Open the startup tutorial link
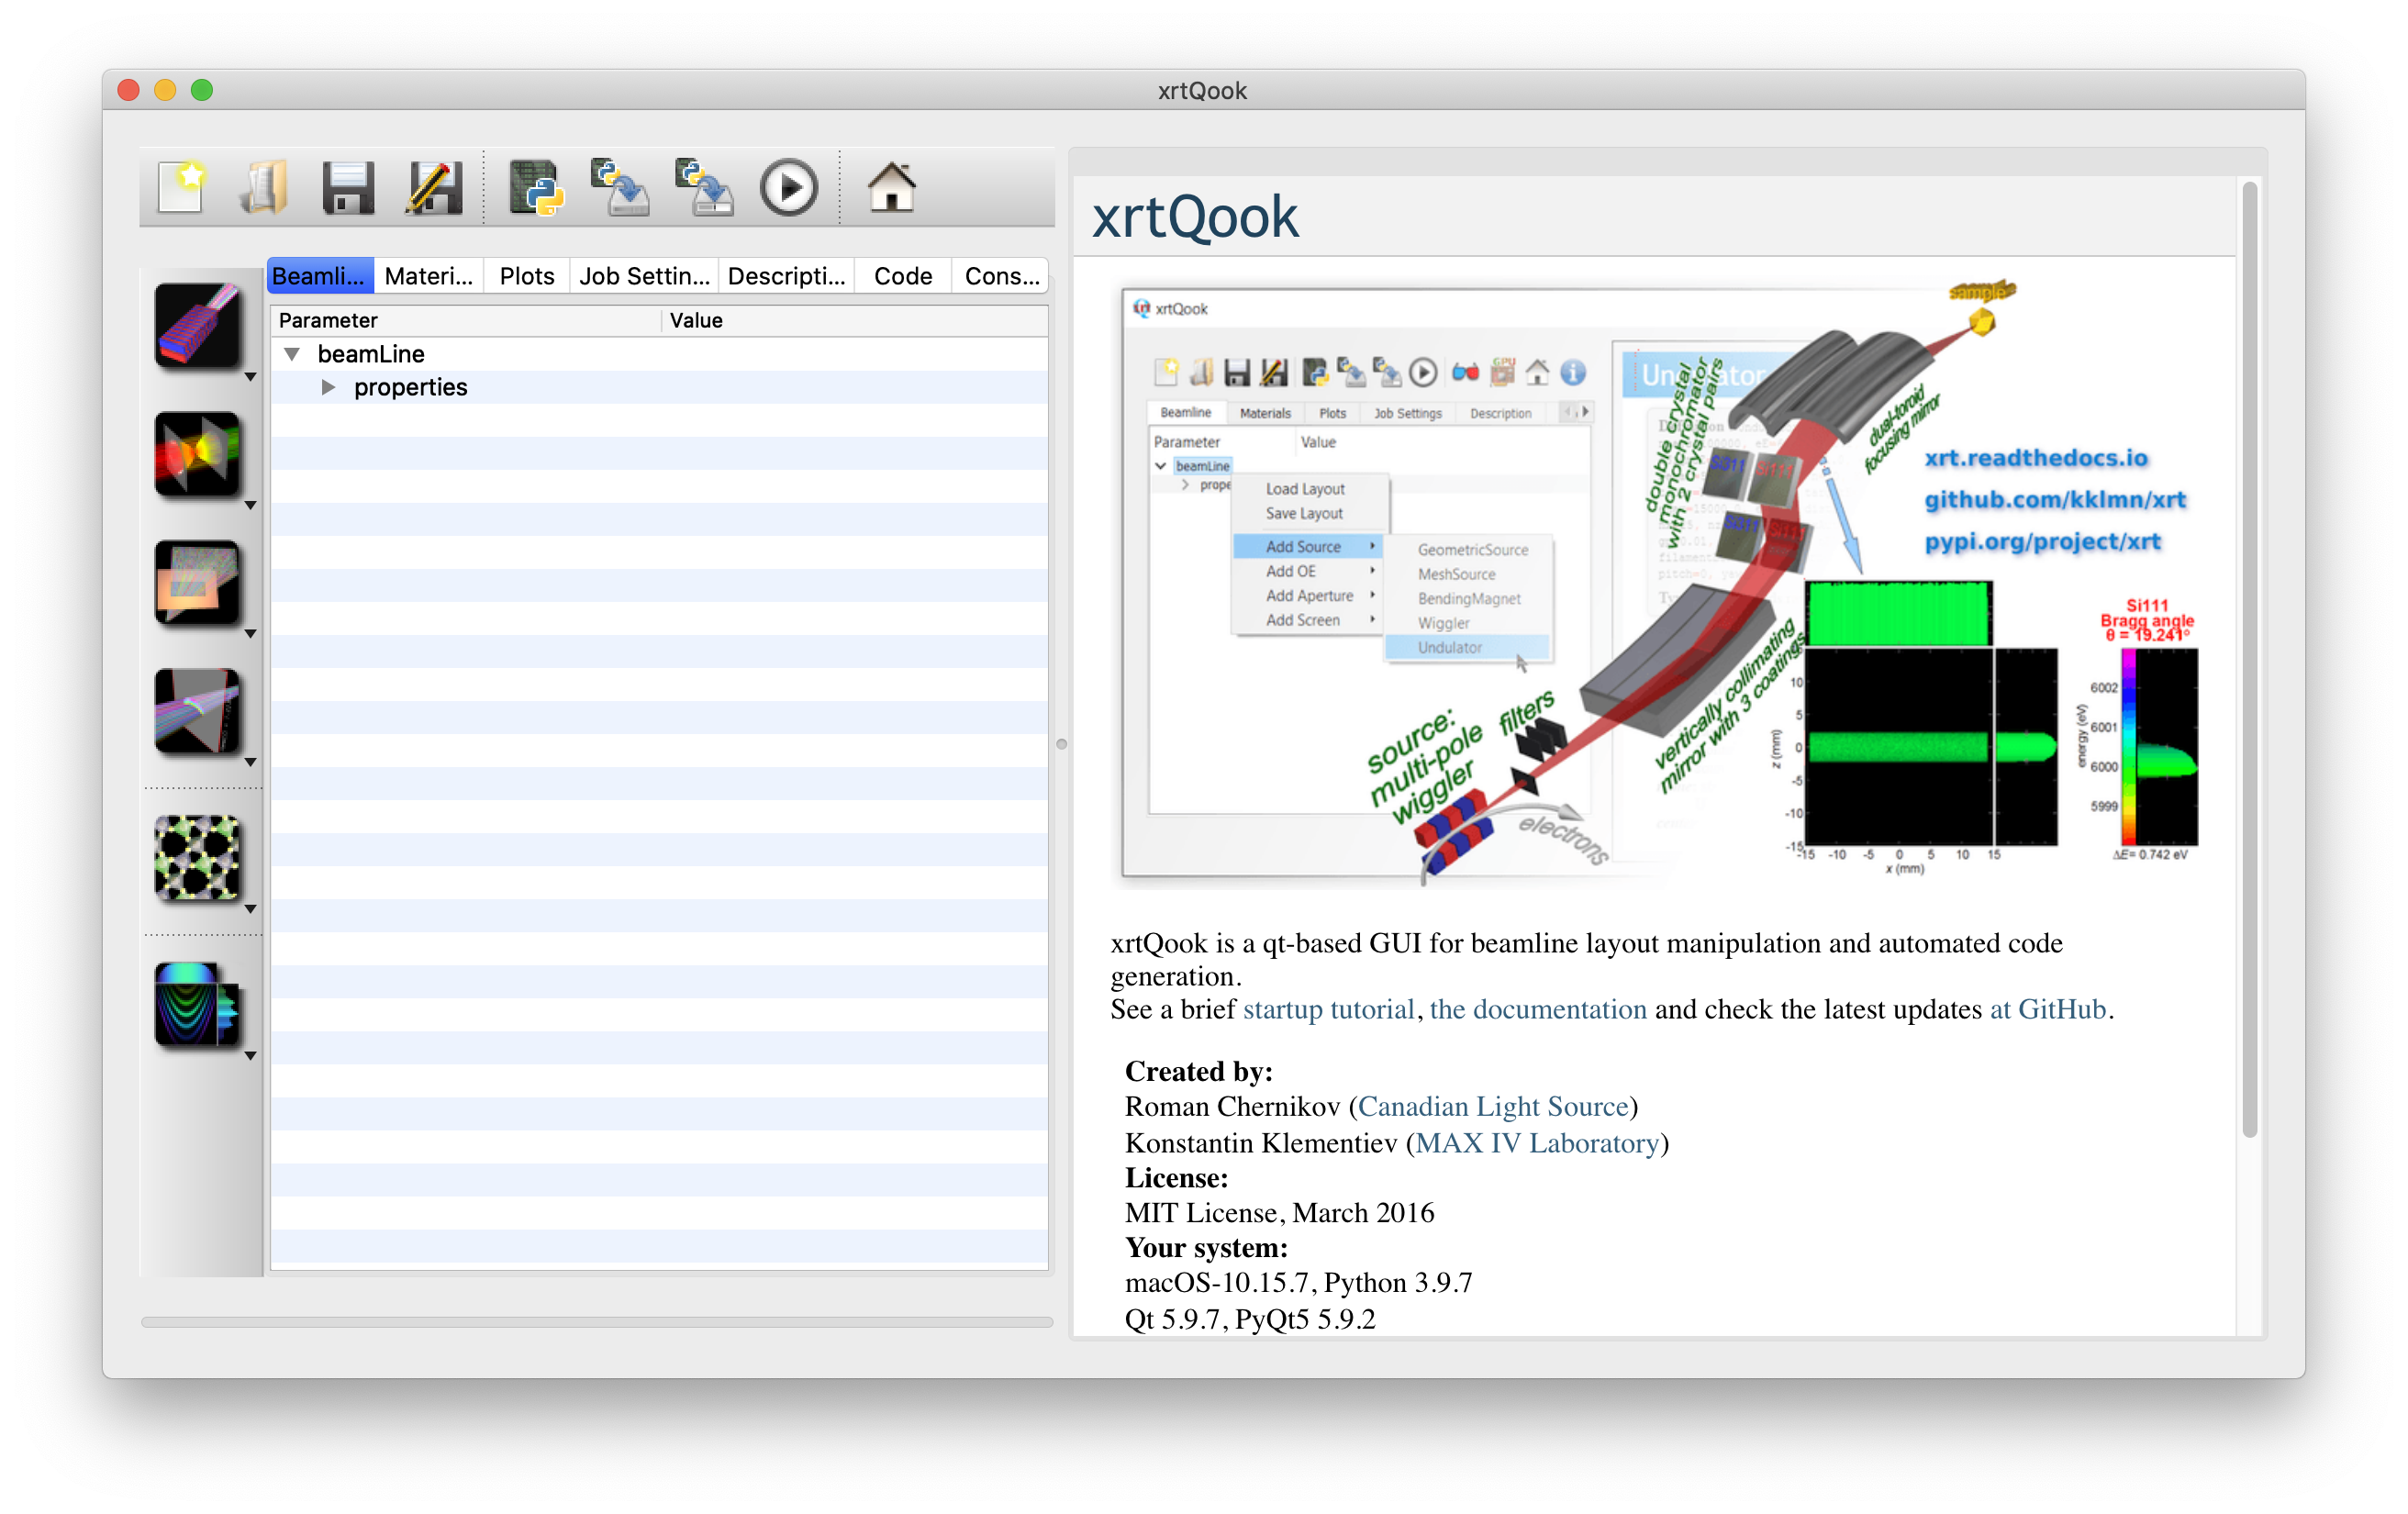The width and height of the screenshot is (2408, 1514). 1328,1009
